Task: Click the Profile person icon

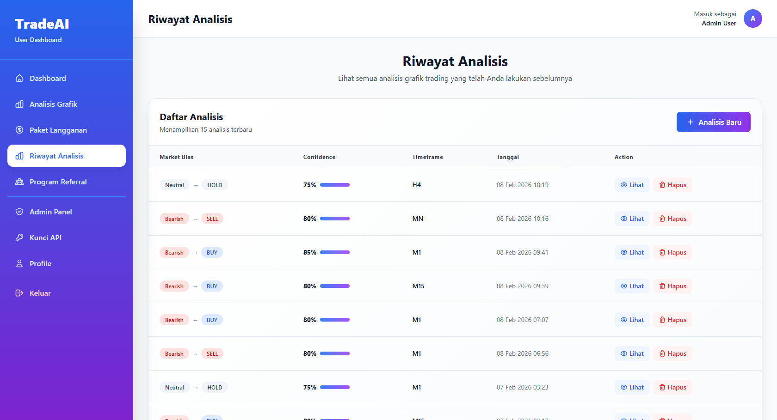Action: point(19,264)
